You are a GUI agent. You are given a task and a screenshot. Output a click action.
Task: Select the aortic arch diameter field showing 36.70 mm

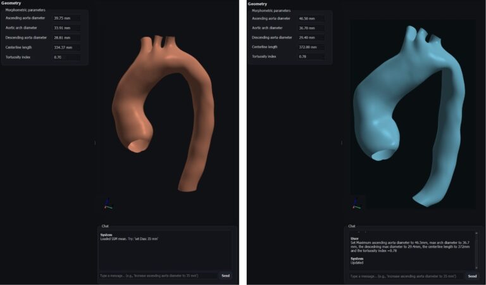click(311, 28)
